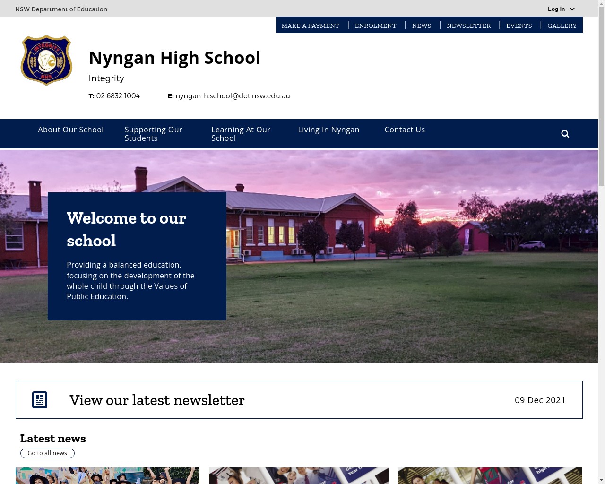Open the Supporting Our Students menu
This screenshot has width=605, height=484.
[x=153, y=134]
